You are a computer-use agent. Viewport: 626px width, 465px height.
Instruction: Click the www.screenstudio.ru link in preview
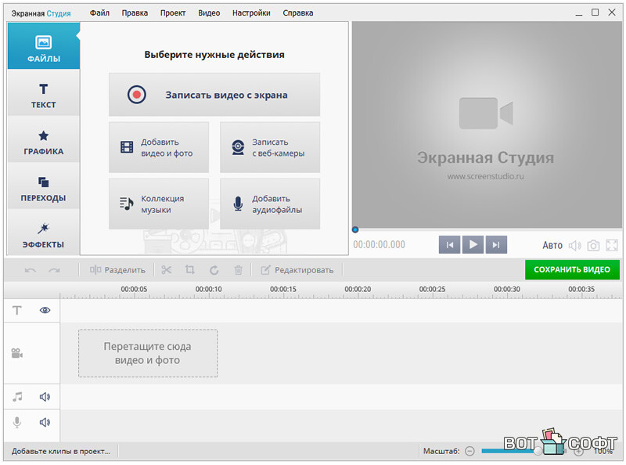click(485, 176)
